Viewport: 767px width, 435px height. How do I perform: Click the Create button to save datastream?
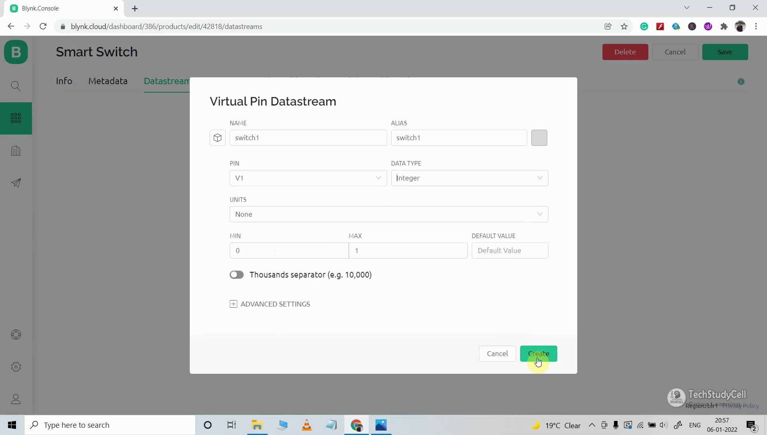tap(538, 353)
